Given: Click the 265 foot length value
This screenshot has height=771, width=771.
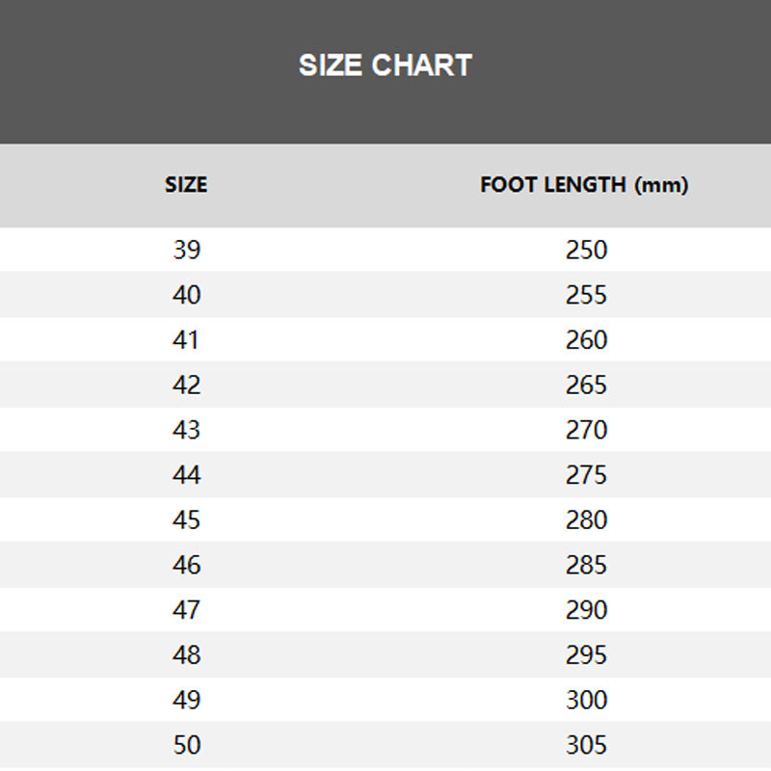Looking at the screenshot, I should tap(586, 385).
